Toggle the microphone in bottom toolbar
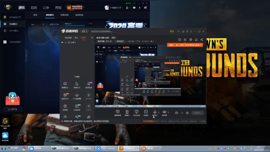Viewport: 270px width, 152px height. pos(155,113)
